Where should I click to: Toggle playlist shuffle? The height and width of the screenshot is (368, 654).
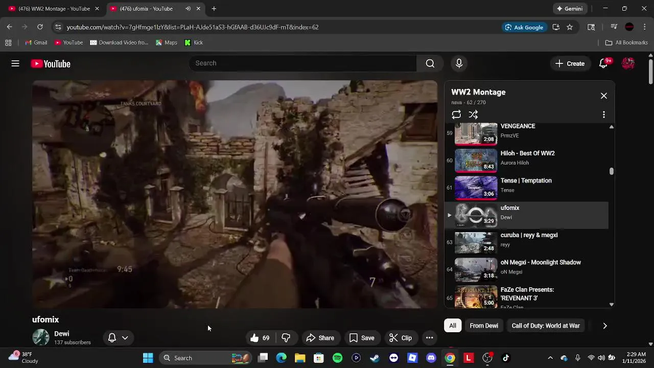pyautogui.click(x=473, y=114)
